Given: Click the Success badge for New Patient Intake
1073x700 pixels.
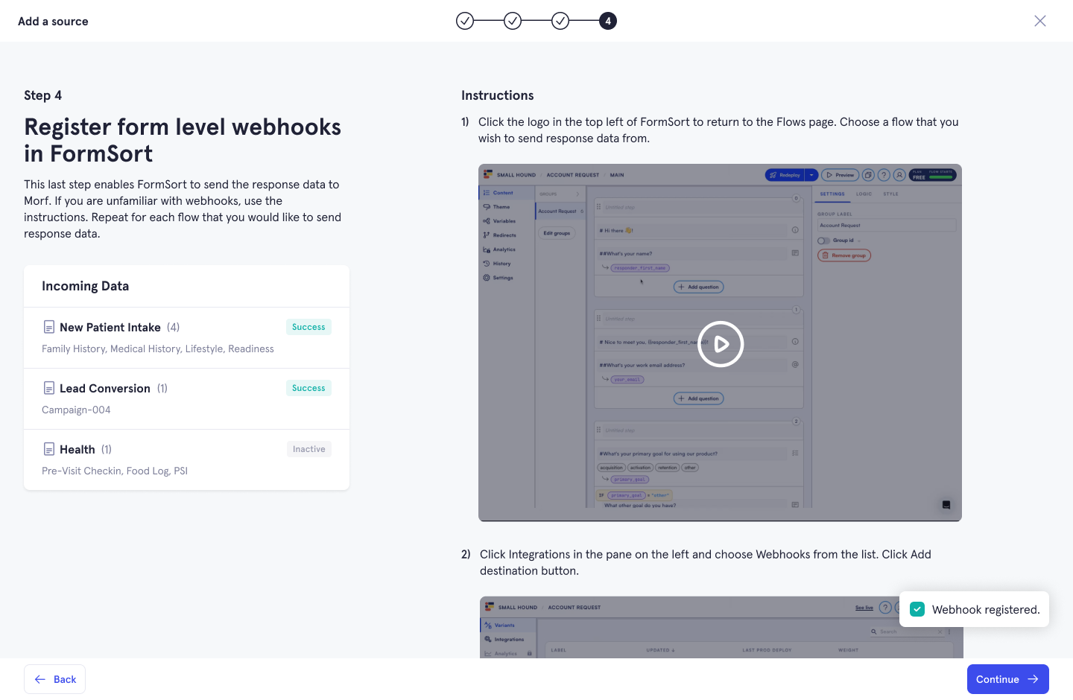Looking at the screenshot, I should pyautogui.click(x=308, y=327).
